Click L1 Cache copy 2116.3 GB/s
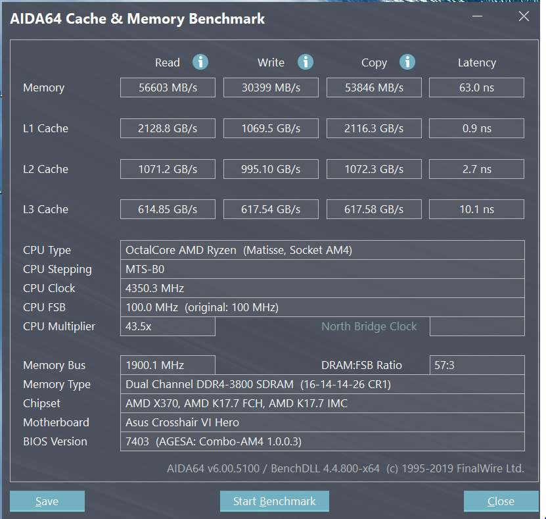The width and height of the screenshot is (546, 519). click(374, 128)
